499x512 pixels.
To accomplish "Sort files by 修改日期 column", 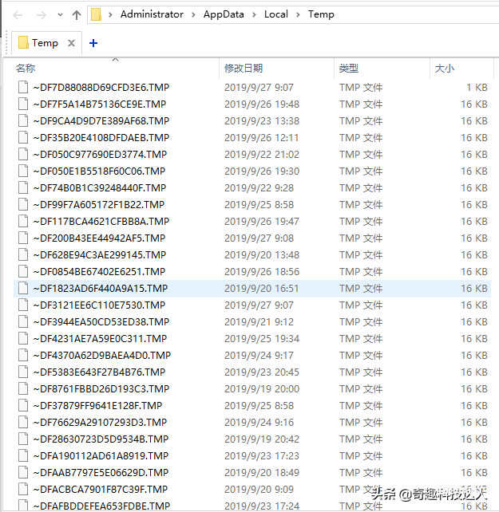I will (244, 69).
